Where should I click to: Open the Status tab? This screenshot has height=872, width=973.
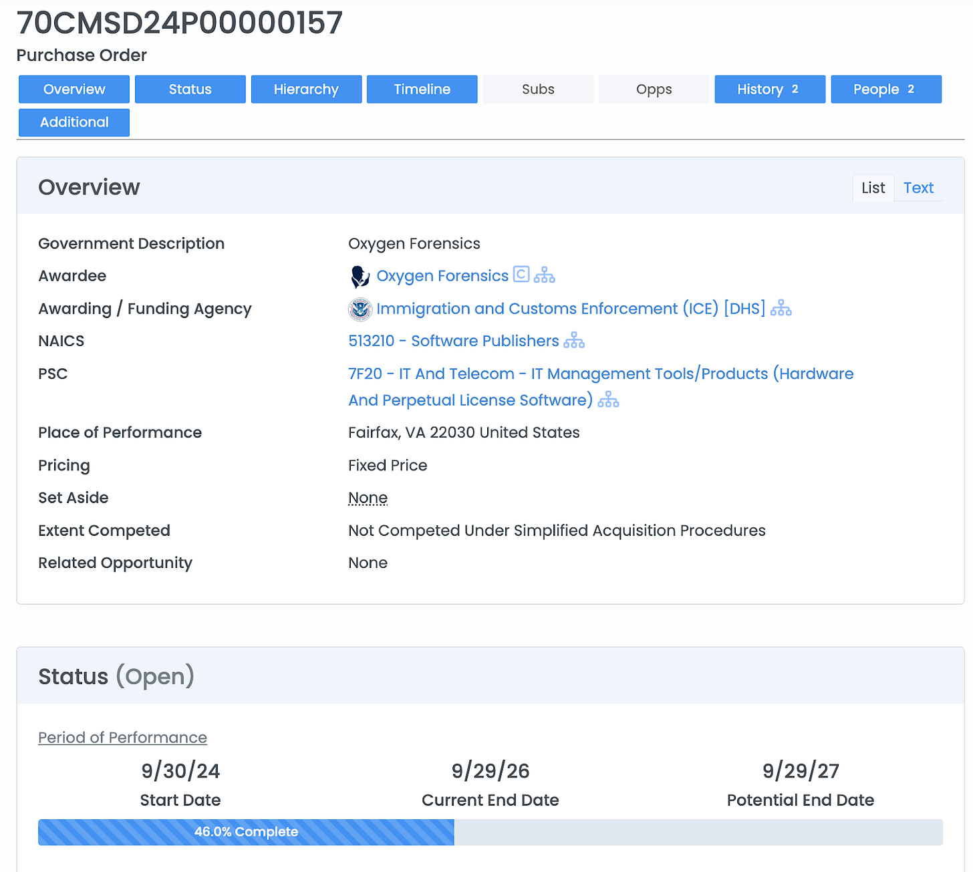tap(190, 90)
